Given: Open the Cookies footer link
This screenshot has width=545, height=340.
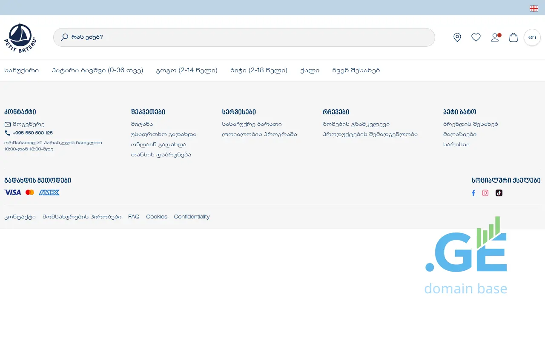Looking at the screenshot, I should pos(157,217).
